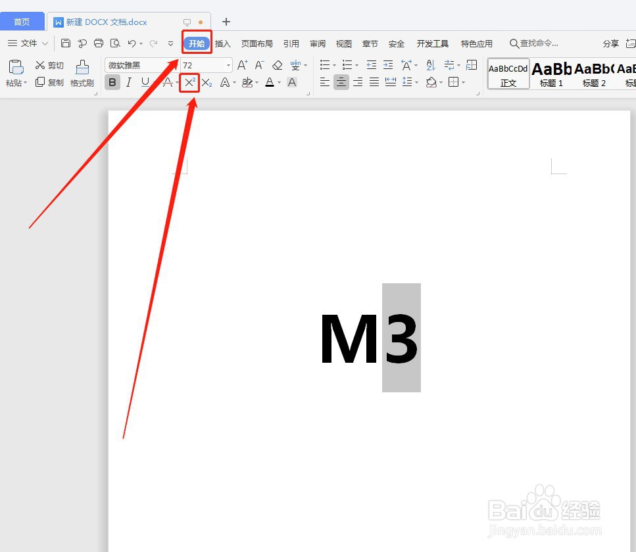636x552 pixels.
Task: Toggle Subscript (X₂) formatting
Action: (207, 83)
